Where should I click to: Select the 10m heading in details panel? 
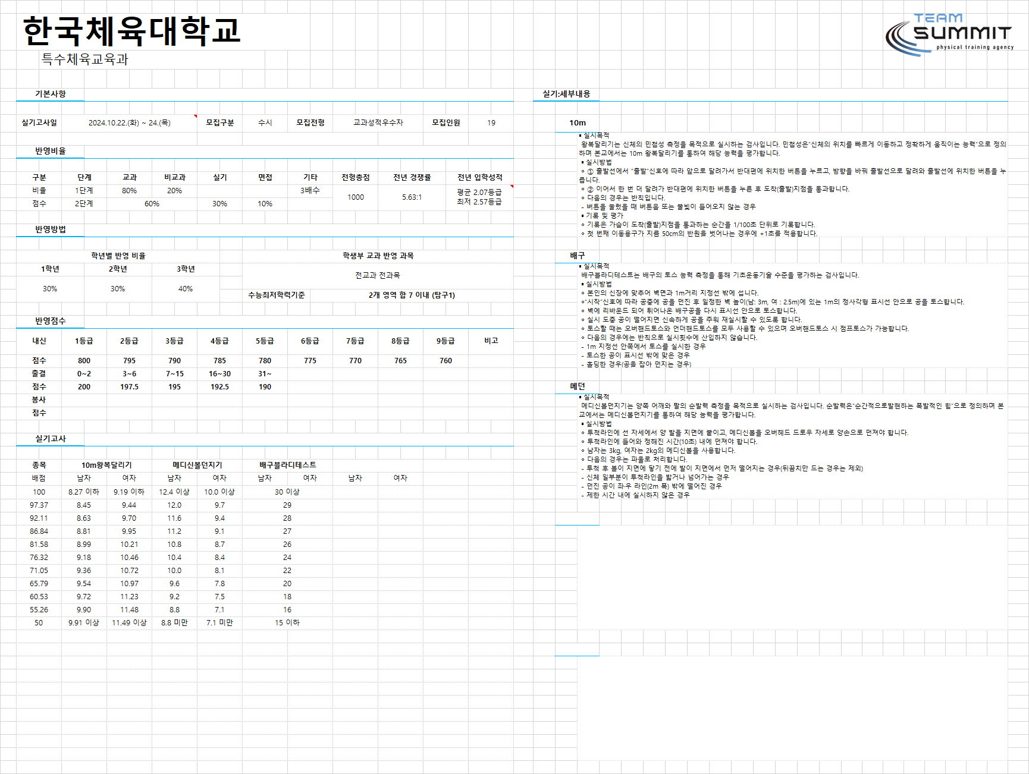point(578,123)
